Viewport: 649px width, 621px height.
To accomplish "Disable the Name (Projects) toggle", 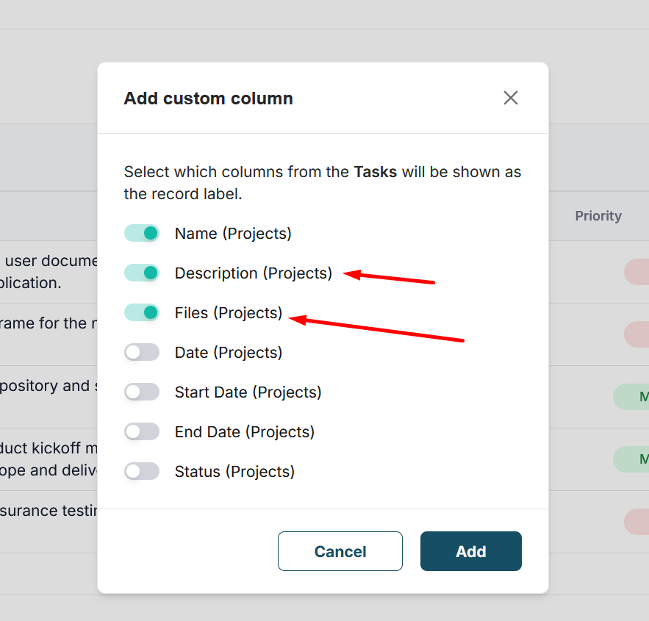I will click(x=142, y=234).
